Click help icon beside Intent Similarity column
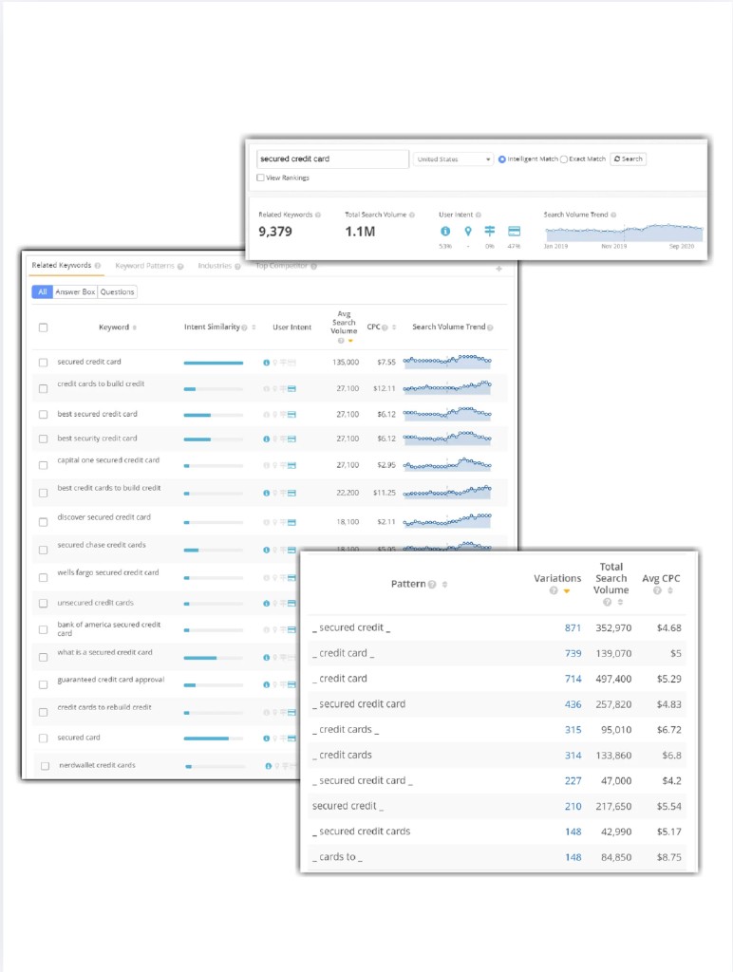This screenshot has height=972, width=733. (x=244, y=327)
